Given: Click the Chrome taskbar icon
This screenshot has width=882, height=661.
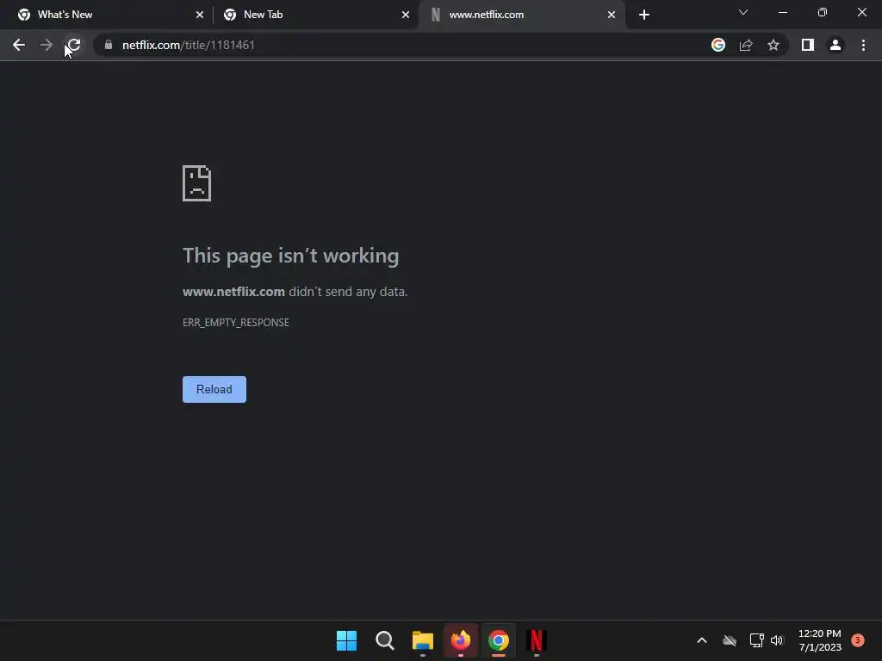Looking at the screenshot, I should [x=499, y=640].
